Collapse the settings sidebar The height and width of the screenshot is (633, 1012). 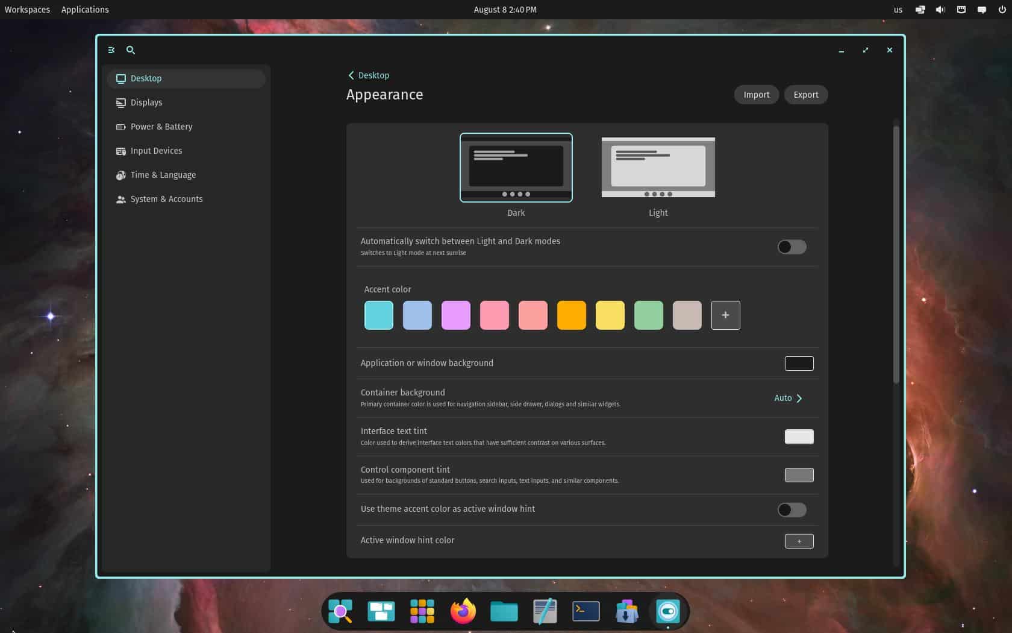[111, 50]
